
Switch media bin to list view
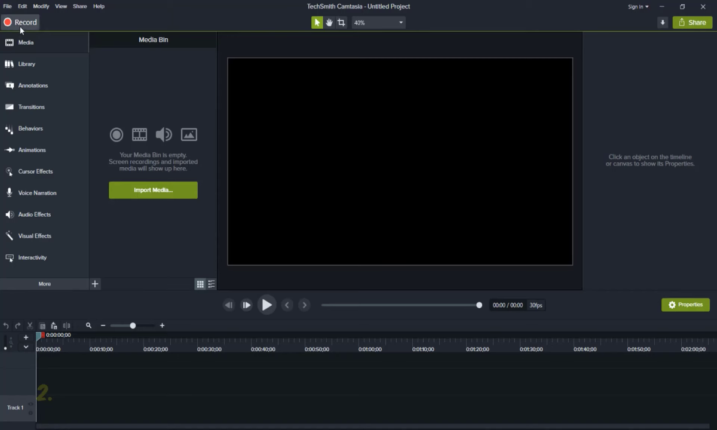pos(212,284)
